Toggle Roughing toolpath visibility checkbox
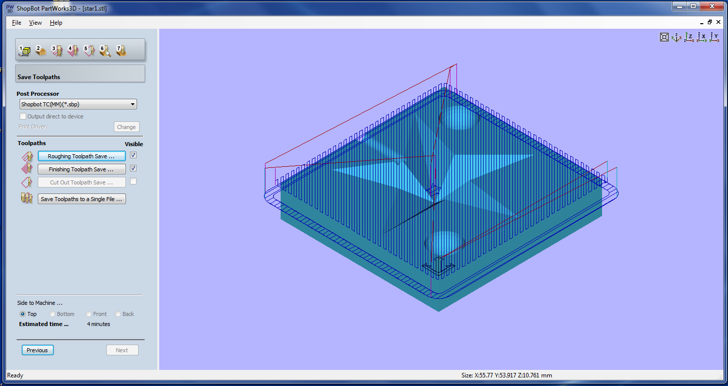Screen dimensions: 728x386 point(133,155)
